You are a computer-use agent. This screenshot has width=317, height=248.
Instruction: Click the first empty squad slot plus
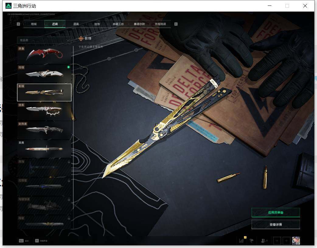point(277,241)
